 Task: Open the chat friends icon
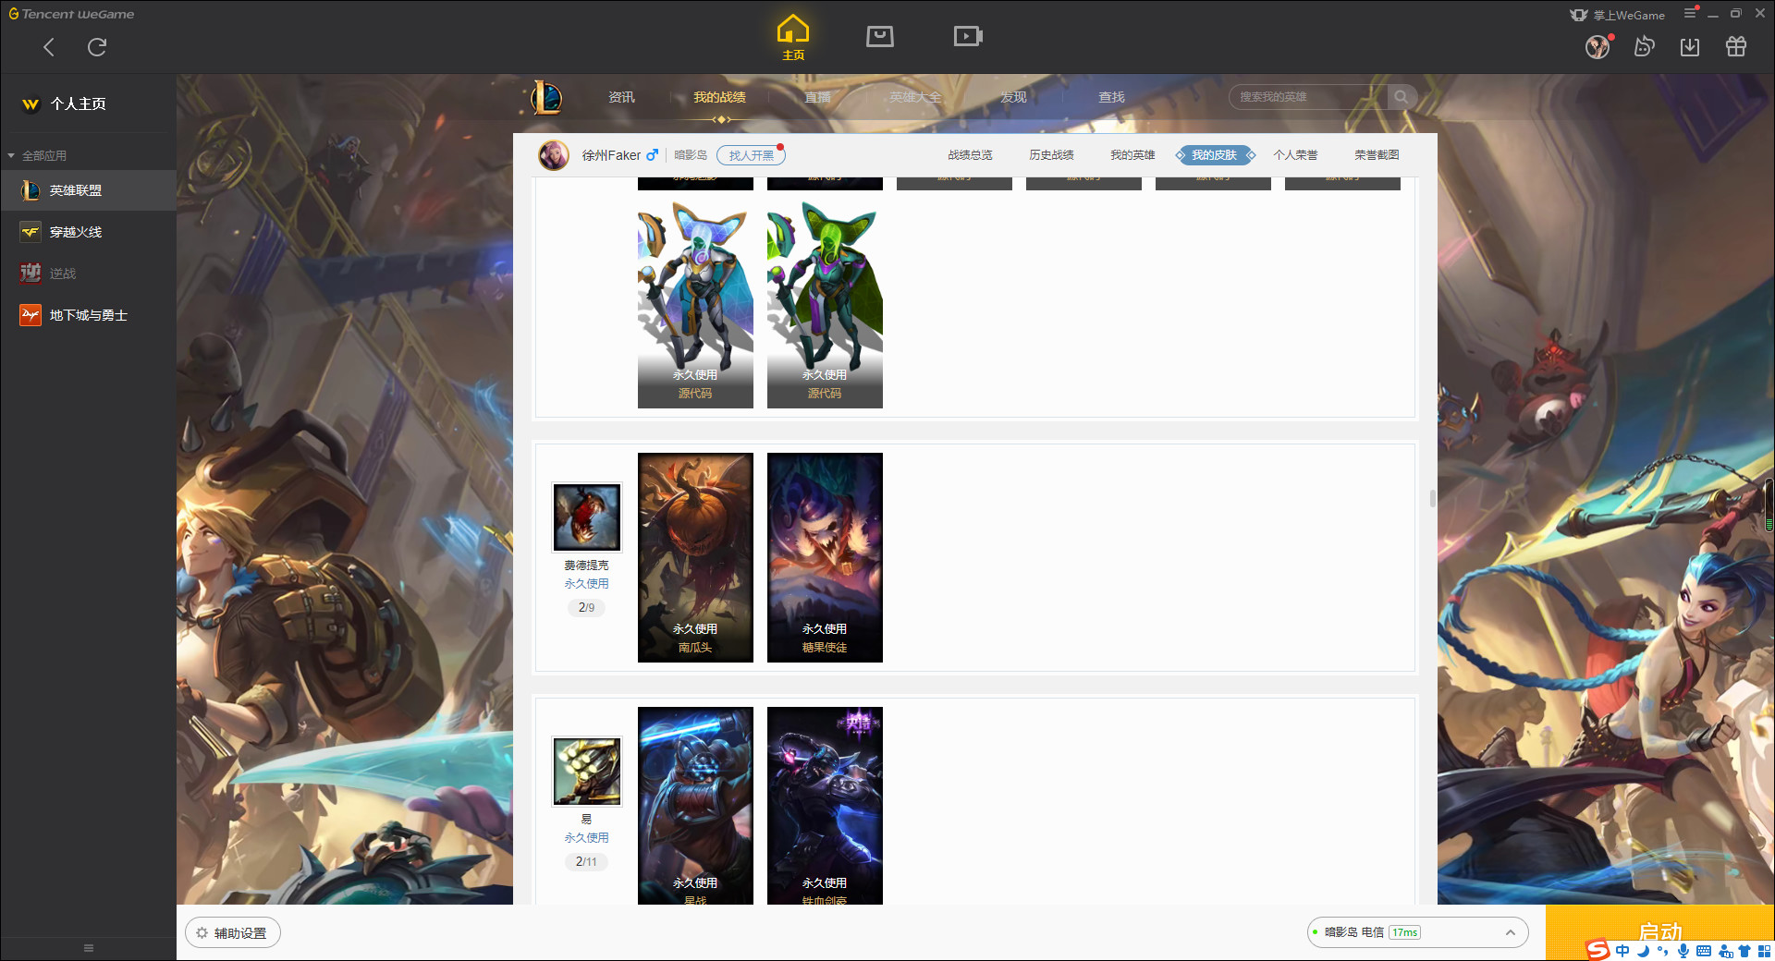pos(1644,47)
